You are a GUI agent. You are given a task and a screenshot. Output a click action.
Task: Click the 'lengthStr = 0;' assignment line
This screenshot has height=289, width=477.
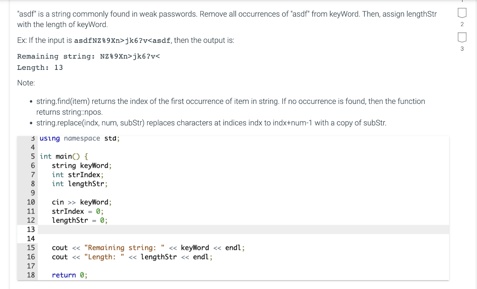(x=80, y=220)
